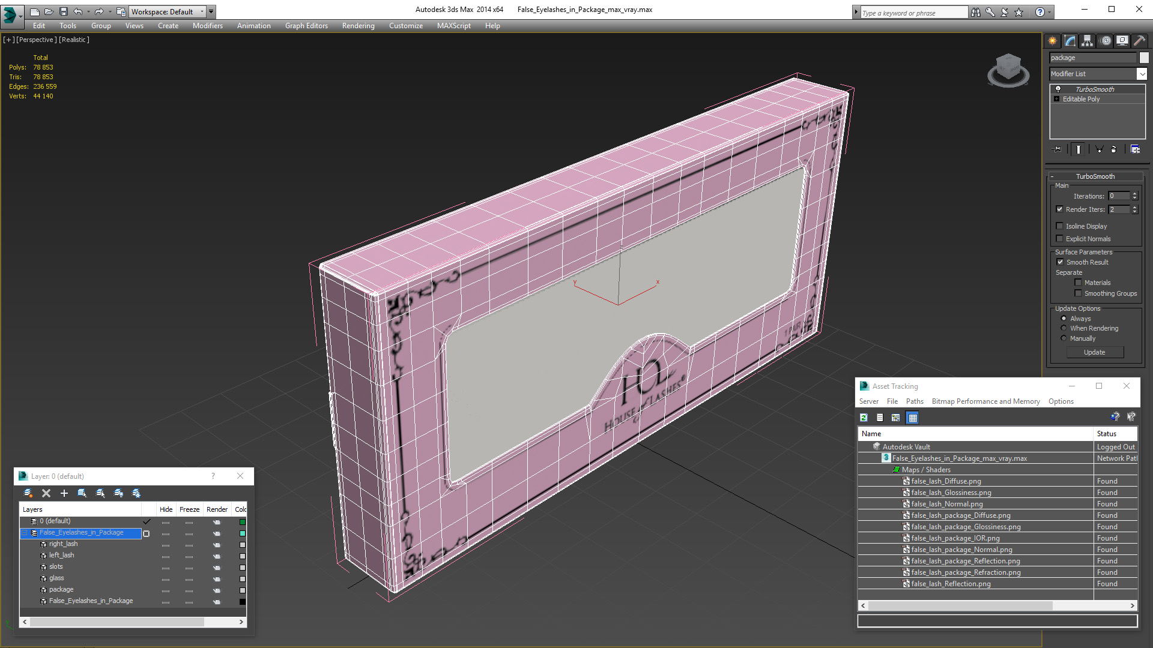This screenshot has height=648, width=1153.
Task: Click the Subscription Center key icon
Action: click(x=990, y=12)
